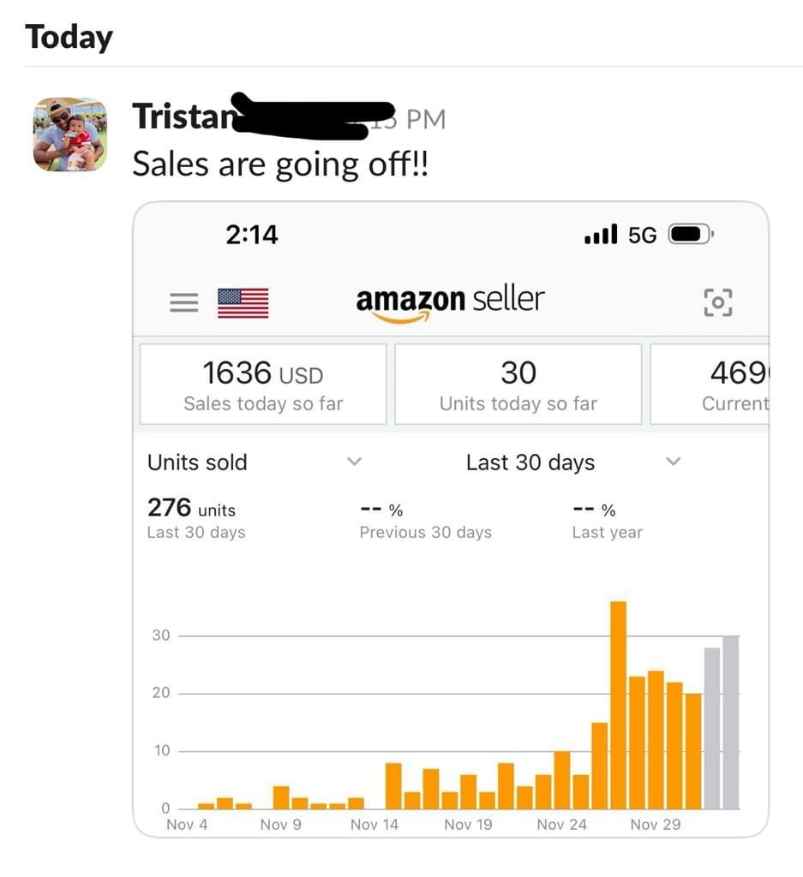Select the Units today so far card
This screenshot has width=803, height=877.
(518, 385)
